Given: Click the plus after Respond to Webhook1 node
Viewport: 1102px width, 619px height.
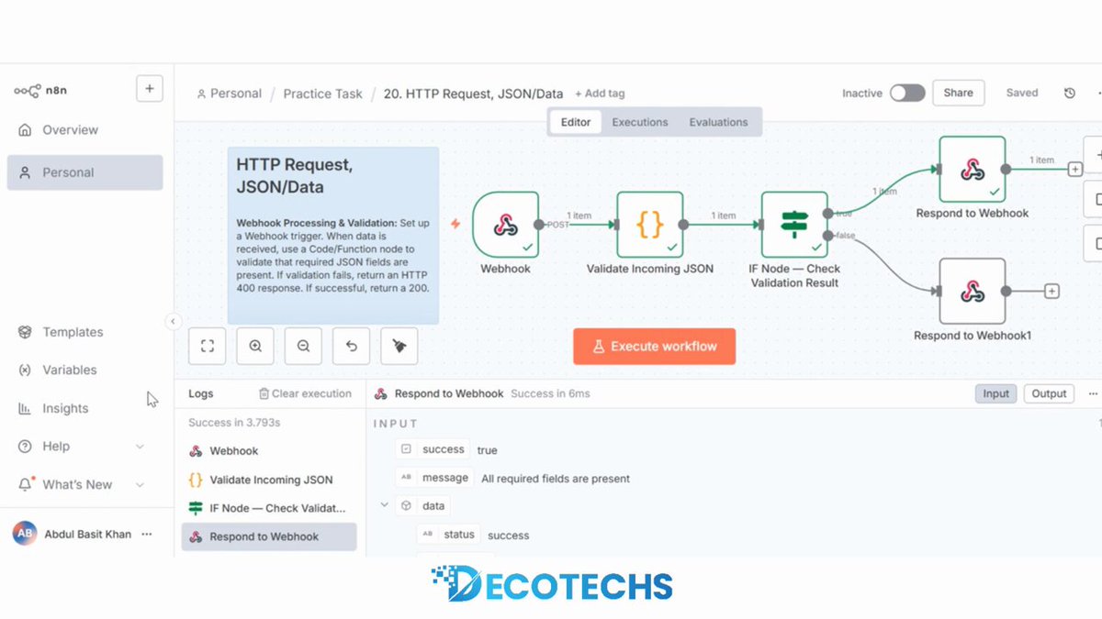Looking at the screenshot, I should 1051,292.
